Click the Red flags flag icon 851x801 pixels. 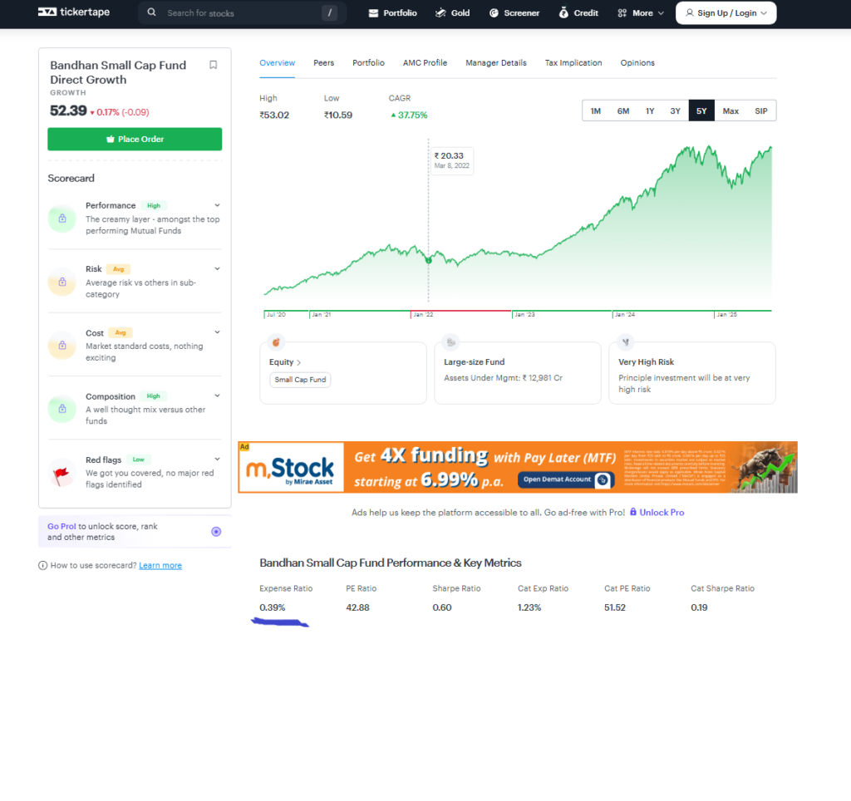coord(61,474)
